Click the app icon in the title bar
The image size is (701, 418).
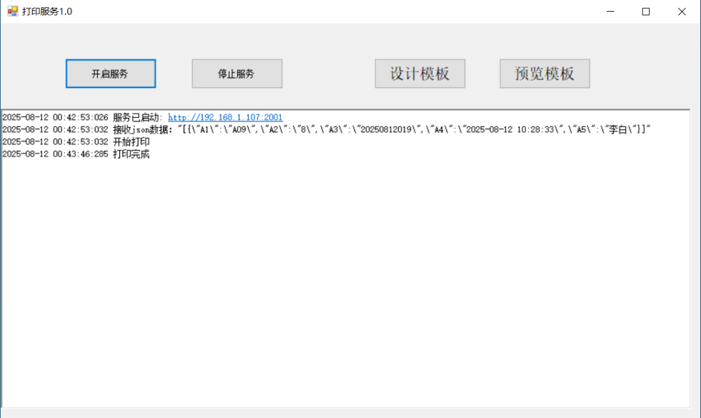pyautogui.click(x=12, y=11)
